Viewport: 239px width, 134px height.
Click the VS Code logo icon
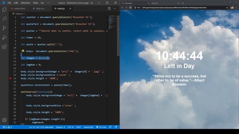[3, 3]
